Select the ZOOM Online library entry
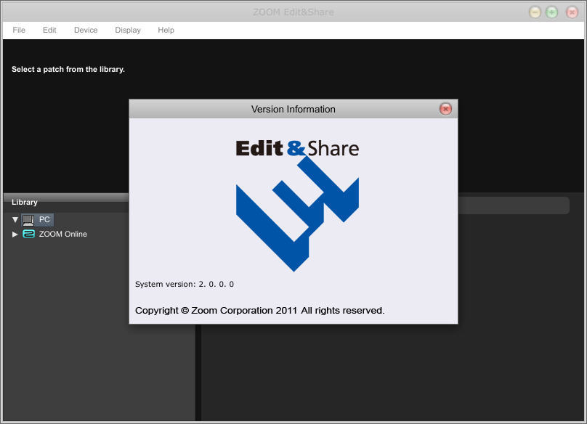 point(63,234)
